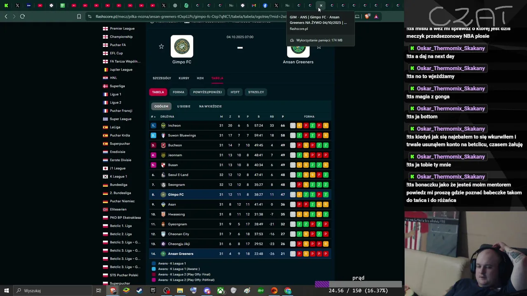527x296 pixels.
Task: Open K League 1 sidebar link
Action: click(119, 176)
